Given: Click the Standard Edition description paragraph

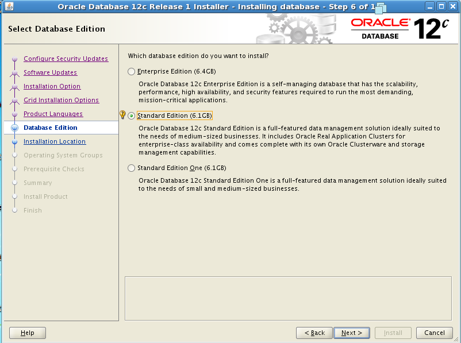Looking at the screenshot, I should [289, 140].
